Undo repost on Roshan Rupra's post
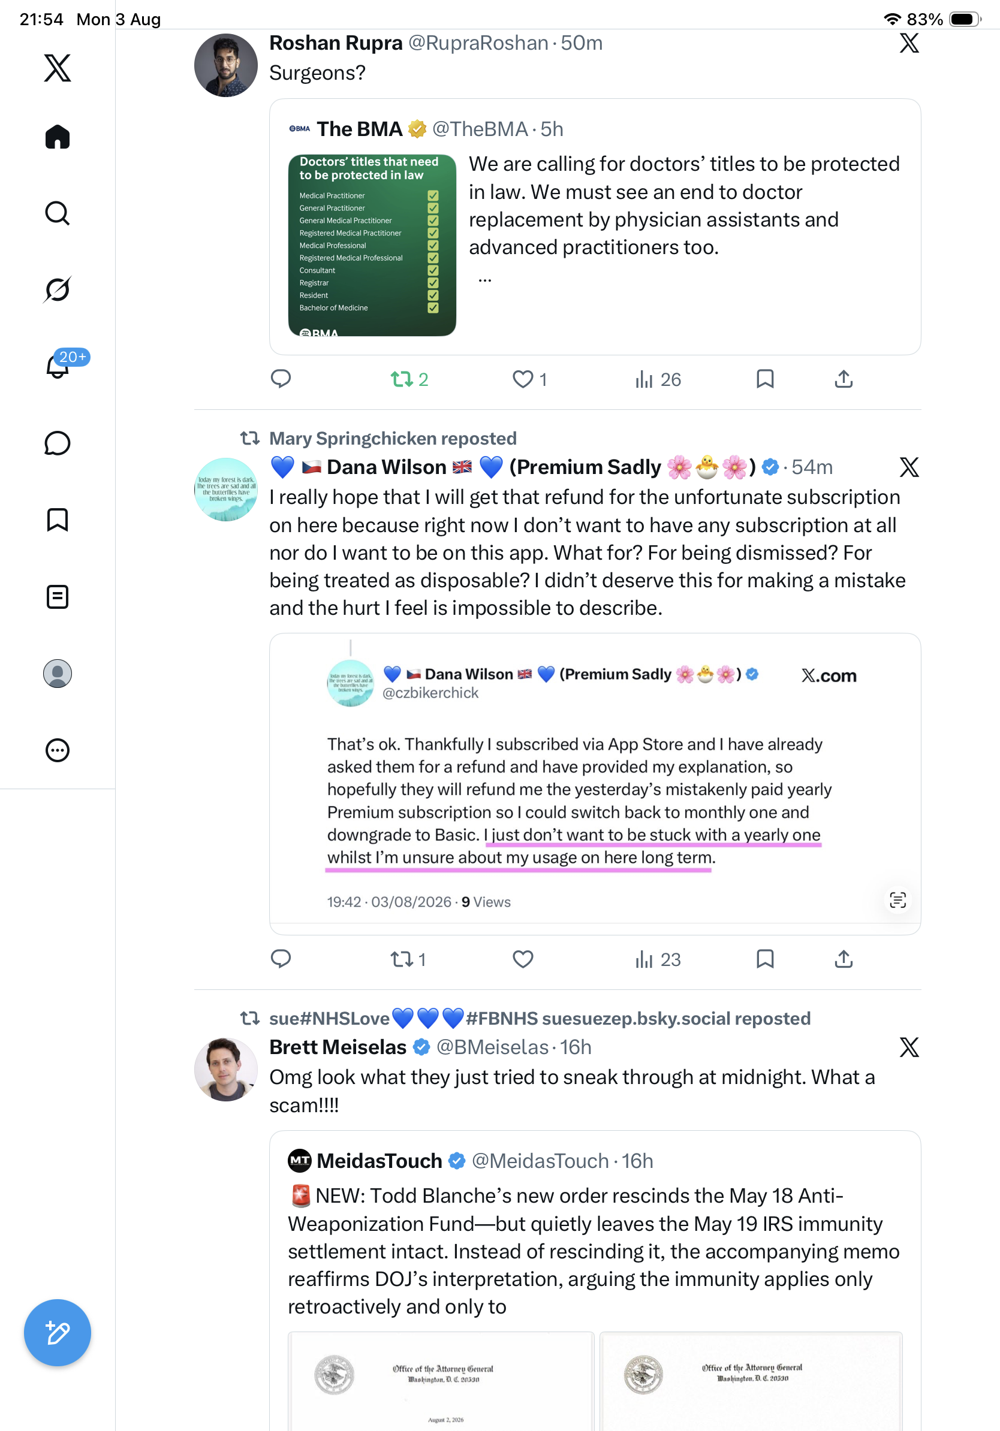The width and height of the screenshot is (1000, 1431). click(409, 379)
